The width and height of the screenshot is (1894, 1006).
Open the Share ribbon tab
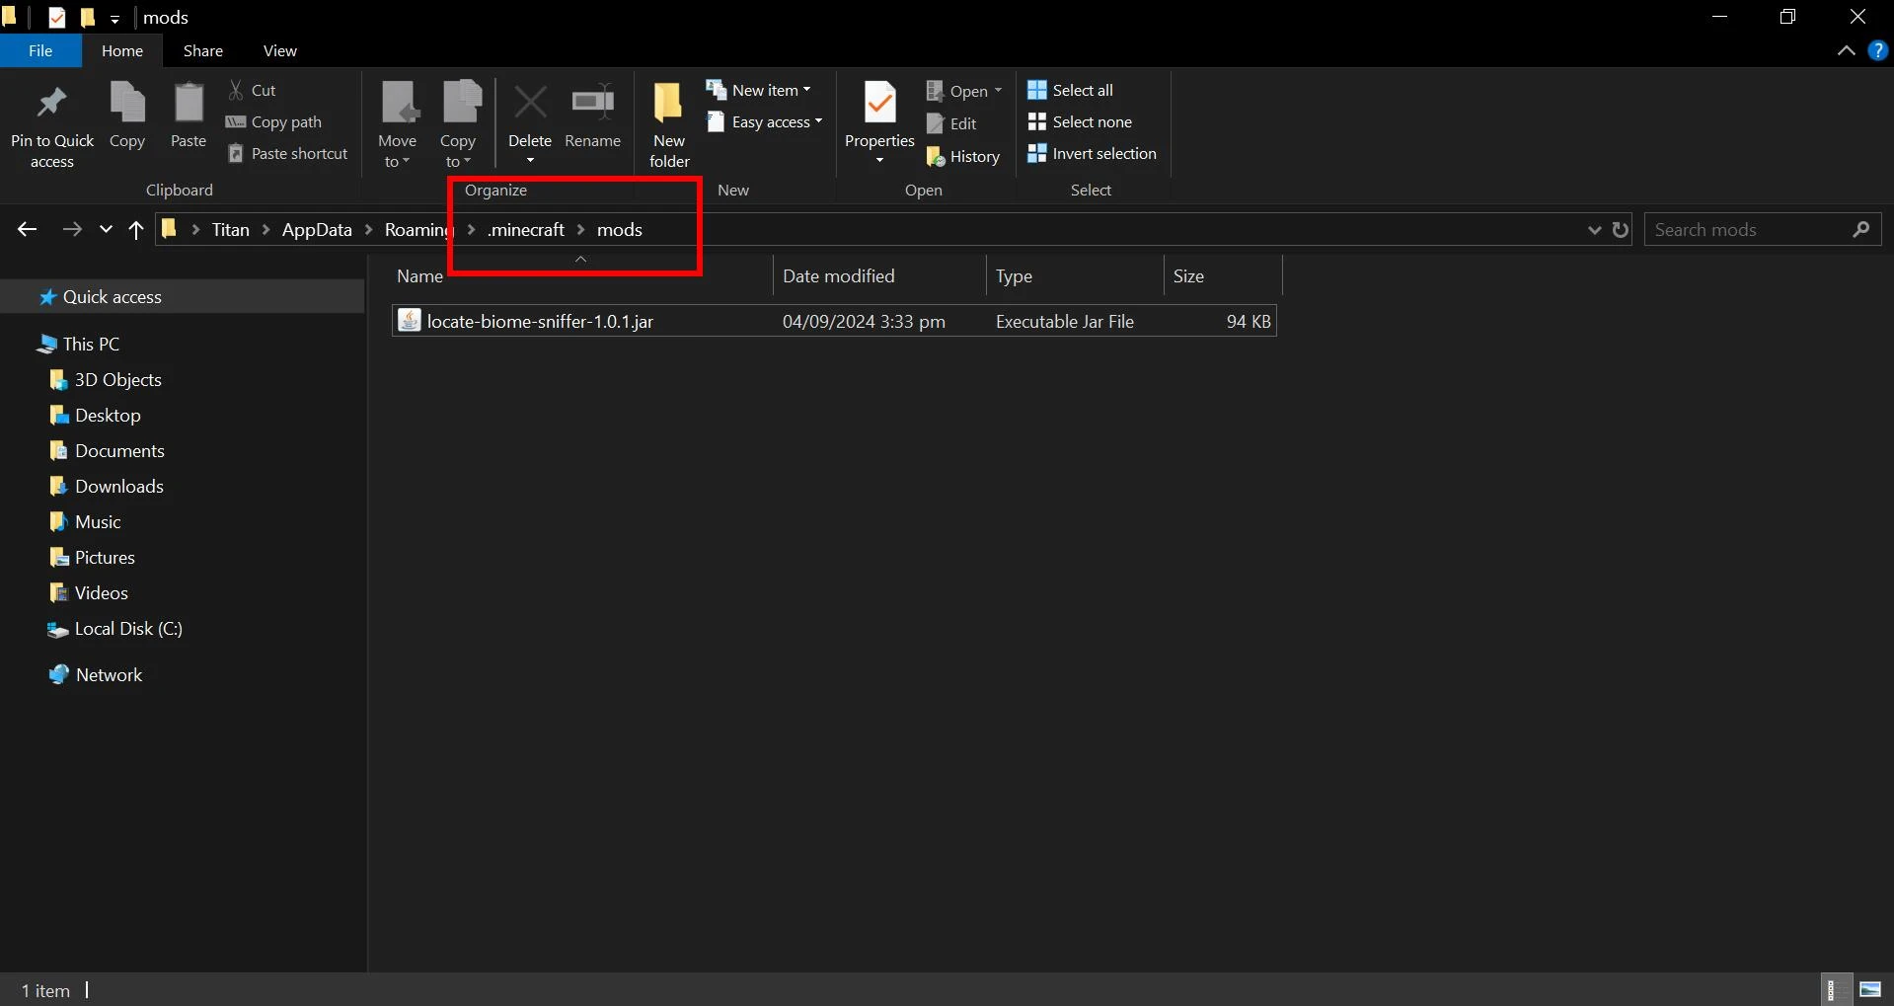(202, 51)
